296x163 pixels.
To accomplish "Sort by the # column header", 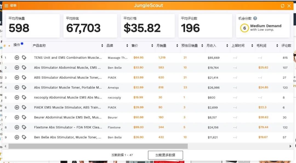I will [x=7, y=46].
